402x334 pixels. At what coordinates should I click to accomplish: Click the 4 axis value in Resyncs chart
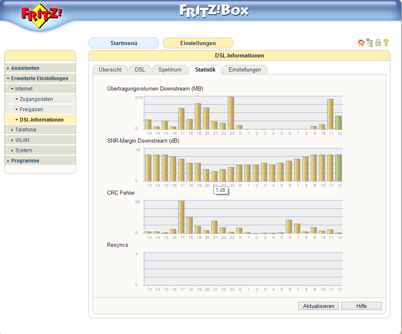coord(136,254)
